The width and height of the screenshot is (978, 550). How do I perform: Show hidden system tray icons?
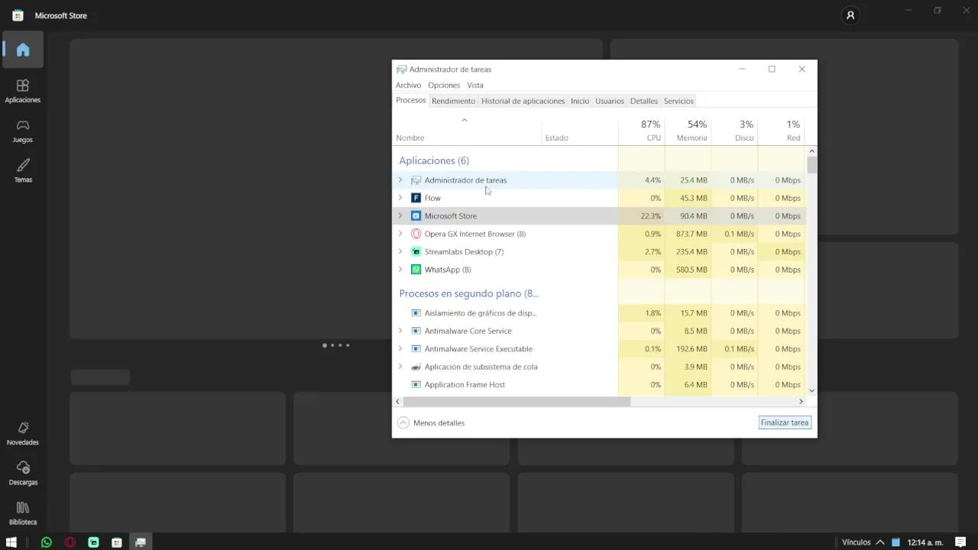(x=880, y=542)
